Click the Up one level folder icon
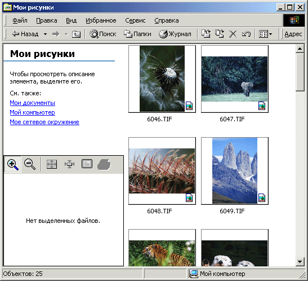The width and height of the screenshot is (308, 281). click(76, 34)
